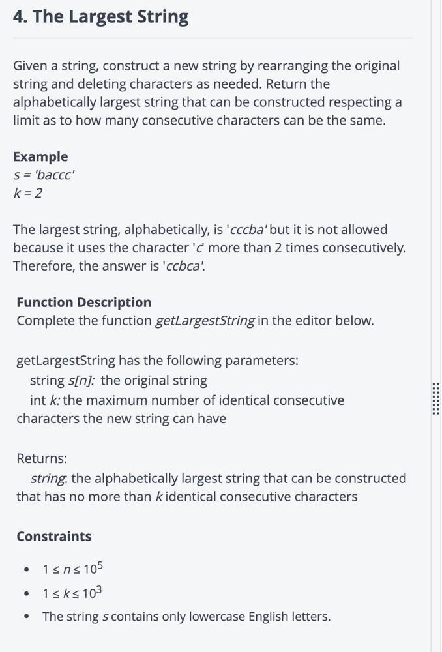Click the '1 ≤ k ≤ 10^3' constraint bullet
The image size is (442, 652).
[73, 593]
